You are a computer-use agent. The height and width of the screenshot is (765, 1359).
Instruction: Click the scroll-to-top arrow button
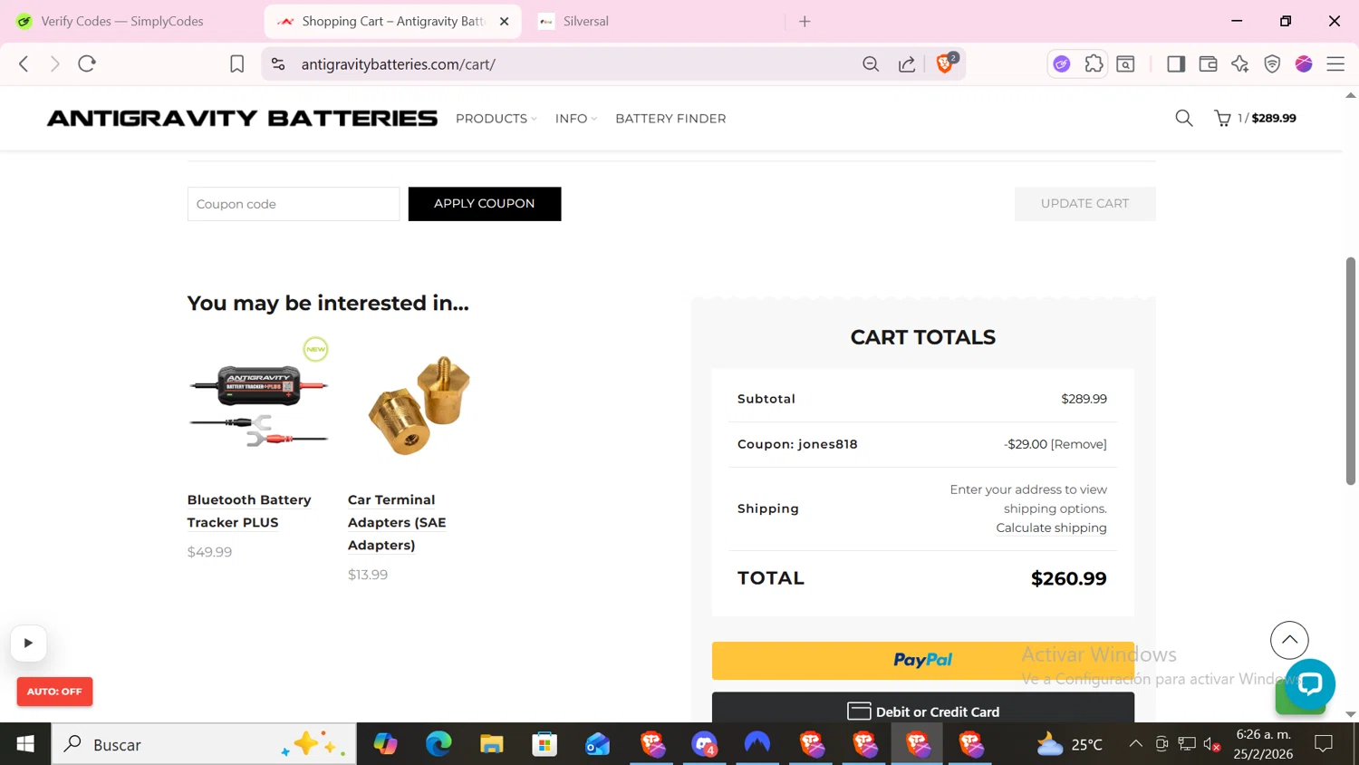coord(1288,640)
